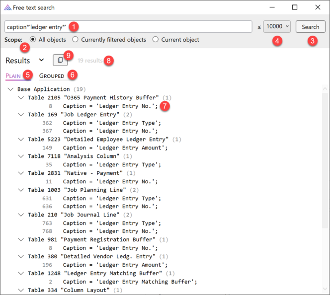Collapse Table 5223 Detailed Employee Ledger Entry
This screenshot has height=295, width=330.
[x=21, y=140]
